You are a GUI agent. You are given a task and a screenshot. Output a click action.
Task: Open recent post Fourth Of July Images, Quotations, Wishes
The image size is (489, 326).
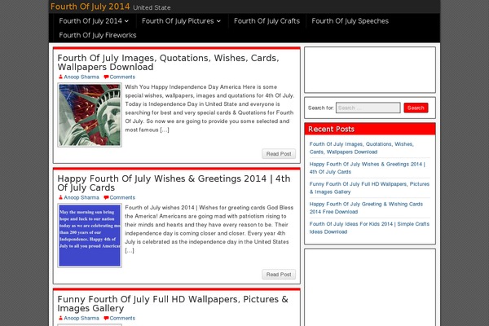(361, 148)
